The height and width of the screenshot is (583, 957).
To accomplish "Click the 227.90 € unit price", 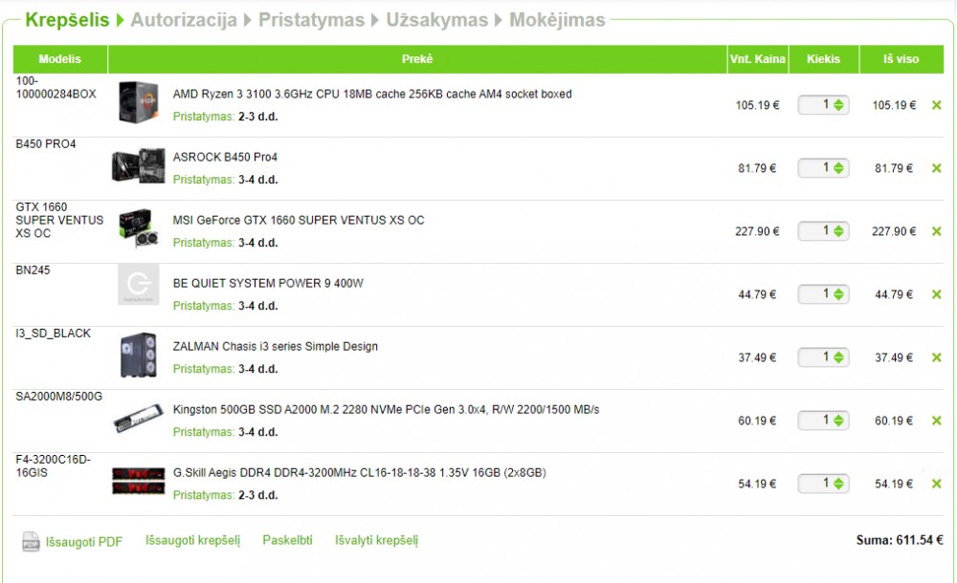I will [757, 231].
